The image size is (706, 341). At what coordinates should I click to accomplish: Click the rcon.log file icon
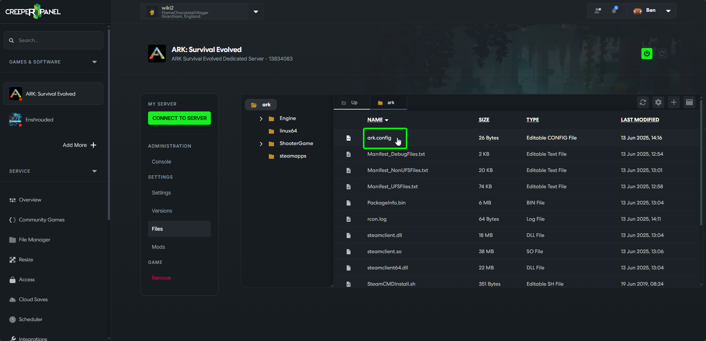pos(349,219)
